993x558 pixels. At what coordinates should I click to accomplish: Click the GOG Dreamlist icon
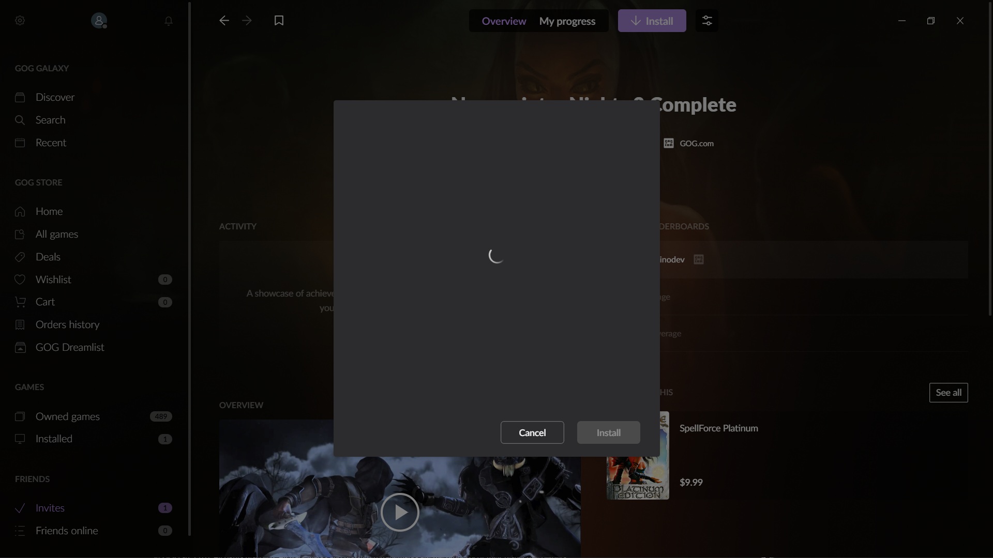point(20,347)
